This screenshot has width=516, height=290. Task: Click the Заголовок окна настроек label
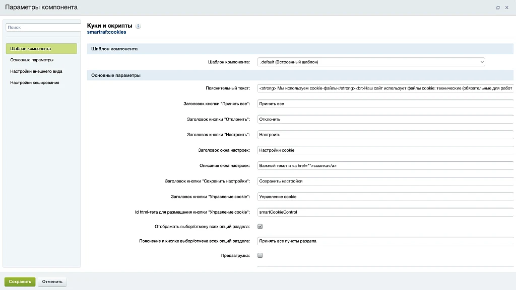(x=224, y=150)
